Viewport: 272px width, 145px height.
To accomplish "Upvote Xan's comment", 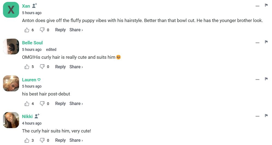I will 27,30.
